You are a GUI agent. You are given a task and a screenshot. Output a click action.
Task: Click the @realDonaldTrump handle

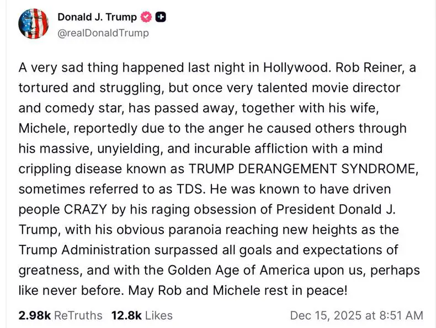[x=103, y=33]
